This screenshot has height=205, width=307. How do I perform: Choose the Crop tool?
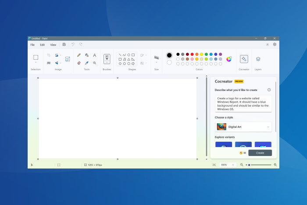pos(49,55)
